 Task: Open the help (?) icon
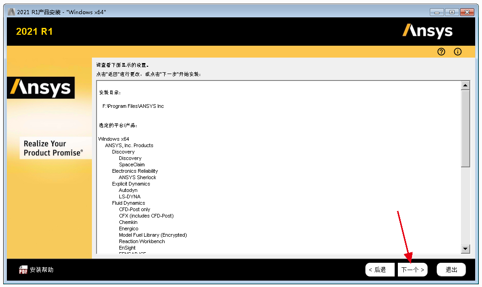coord(441,52)
